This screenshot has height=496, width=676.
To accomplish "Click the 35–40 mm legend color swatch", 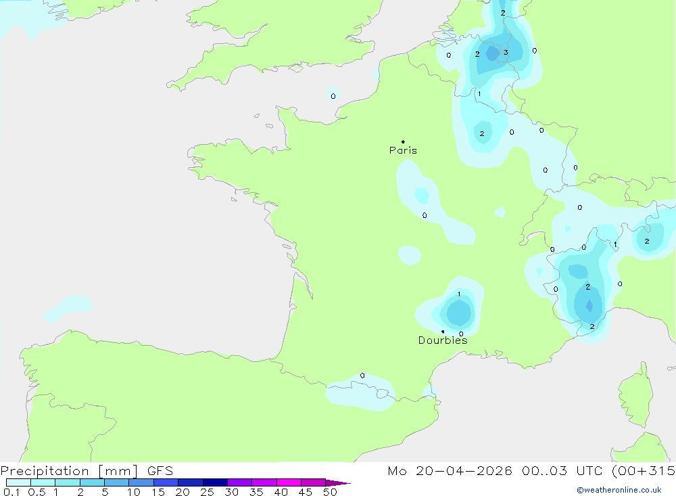I will [x=264, y=482].
